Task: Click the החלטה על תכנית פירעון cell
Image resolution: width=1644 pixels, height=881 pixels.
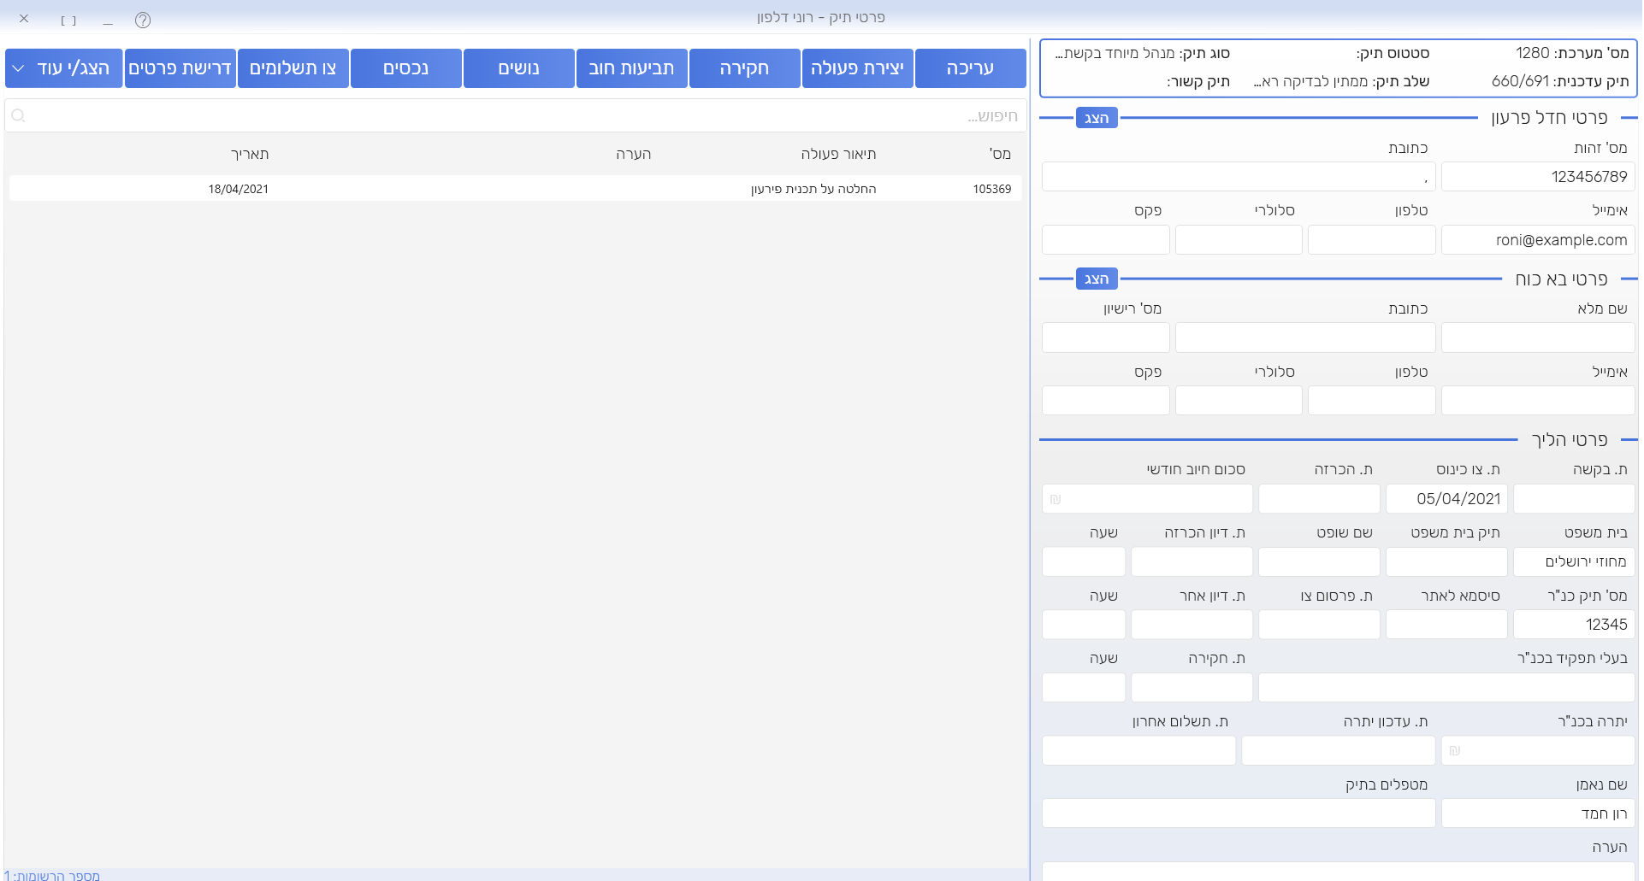Action: pyautogui.click(x=813, y=189)
